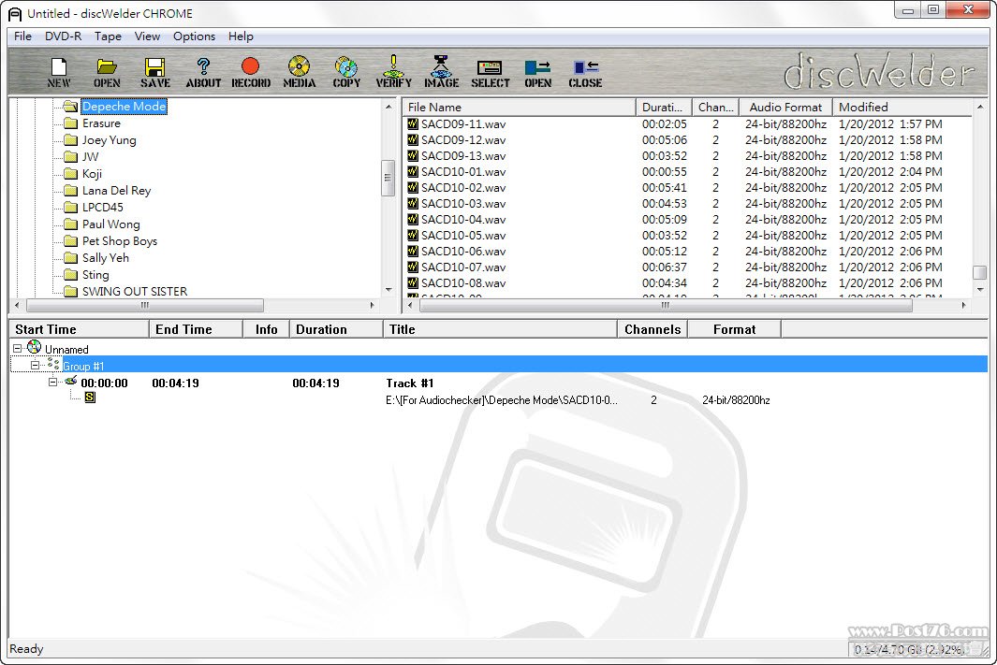This screenshot has height=665, width=997.
Task: Create a new project with the NEW icon
Action: tap(58, 72)
